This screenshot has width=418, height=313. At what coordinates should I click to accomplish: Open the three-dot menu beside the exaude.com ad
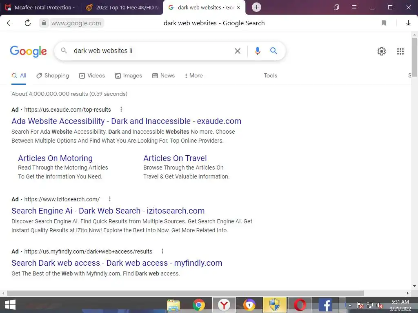tap(121, 109)
